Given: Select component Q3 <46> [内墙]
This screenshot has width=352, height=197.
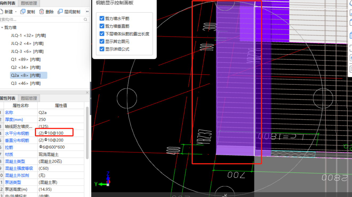Looking at the screenshot, I should [x=26, y=83].
